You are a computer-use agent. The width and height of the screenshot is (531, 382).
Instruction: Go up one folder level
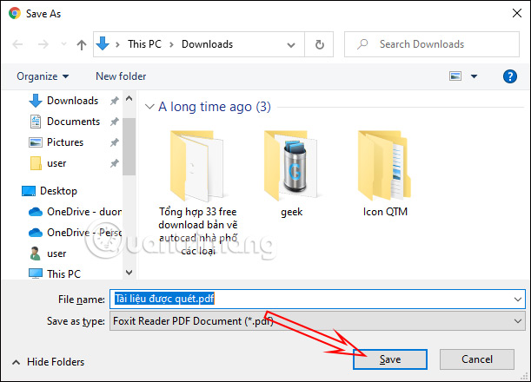(x=82, y=44)
